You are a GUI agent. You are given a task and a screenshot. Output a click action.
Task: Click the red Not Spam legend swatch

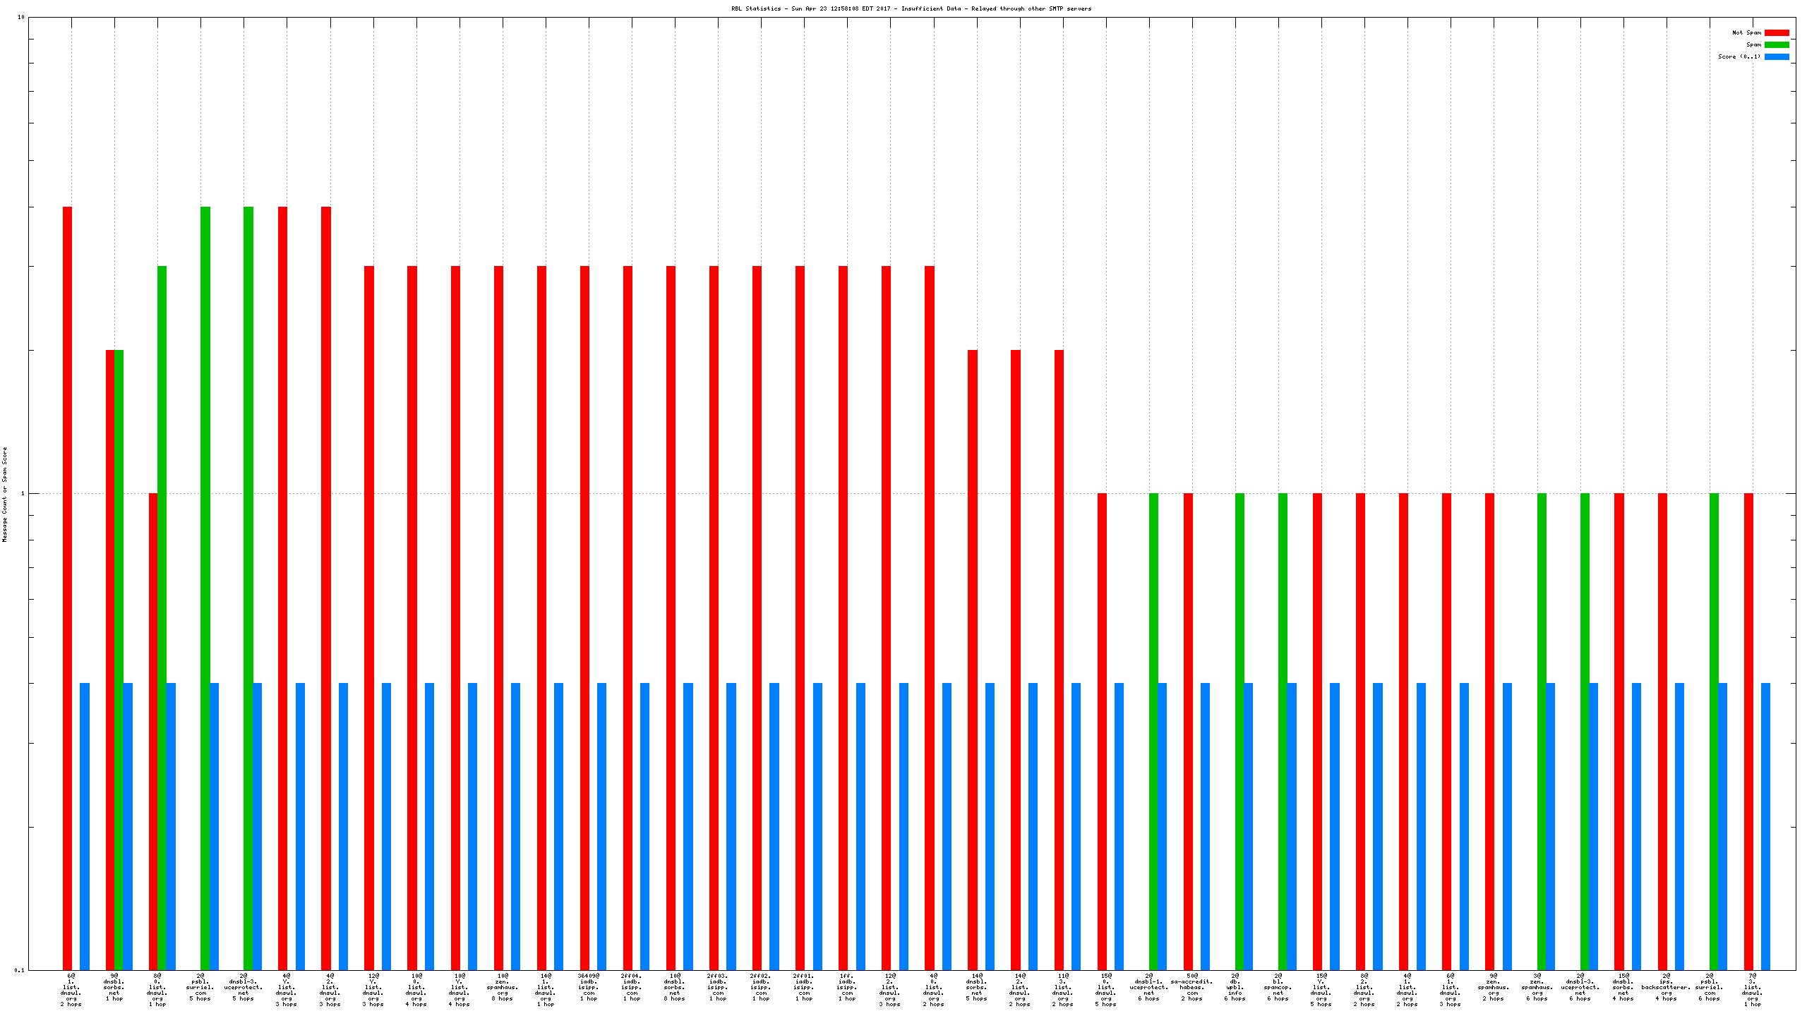[x=1776, y=32]
